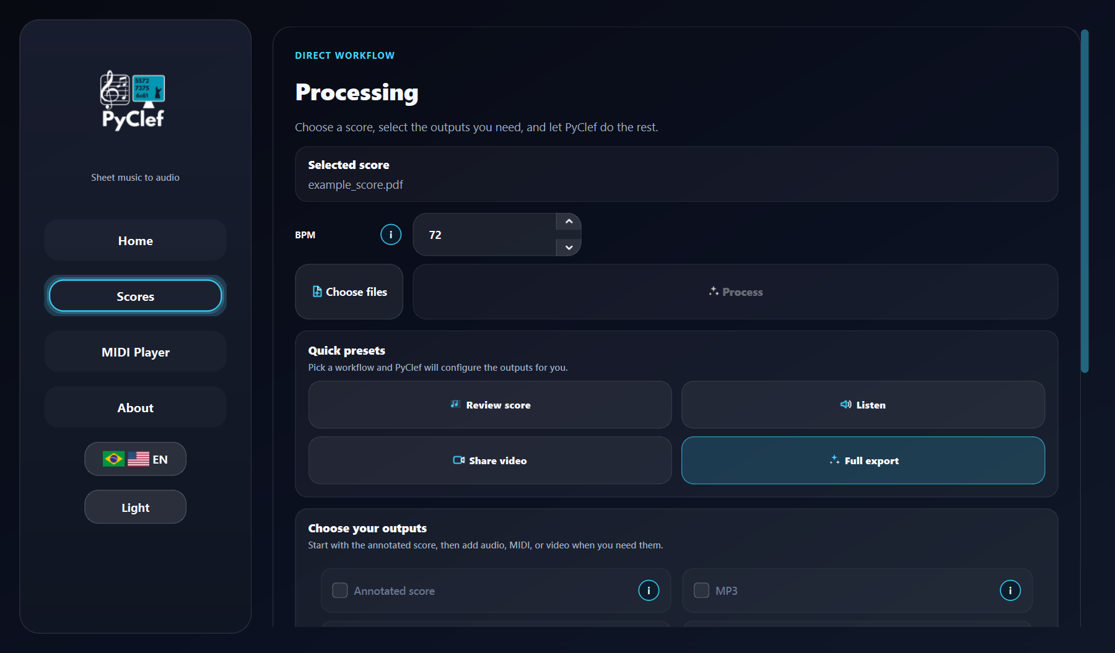Click the Quick presets heading
The image size is (1115, 653).
pyautogui.click(x=346, y=351)
